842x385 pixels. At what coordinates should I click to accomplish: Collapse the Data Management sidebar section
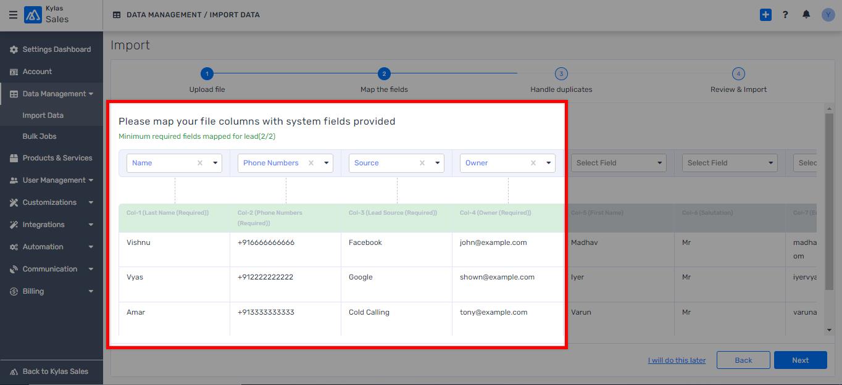click(91, 94)
